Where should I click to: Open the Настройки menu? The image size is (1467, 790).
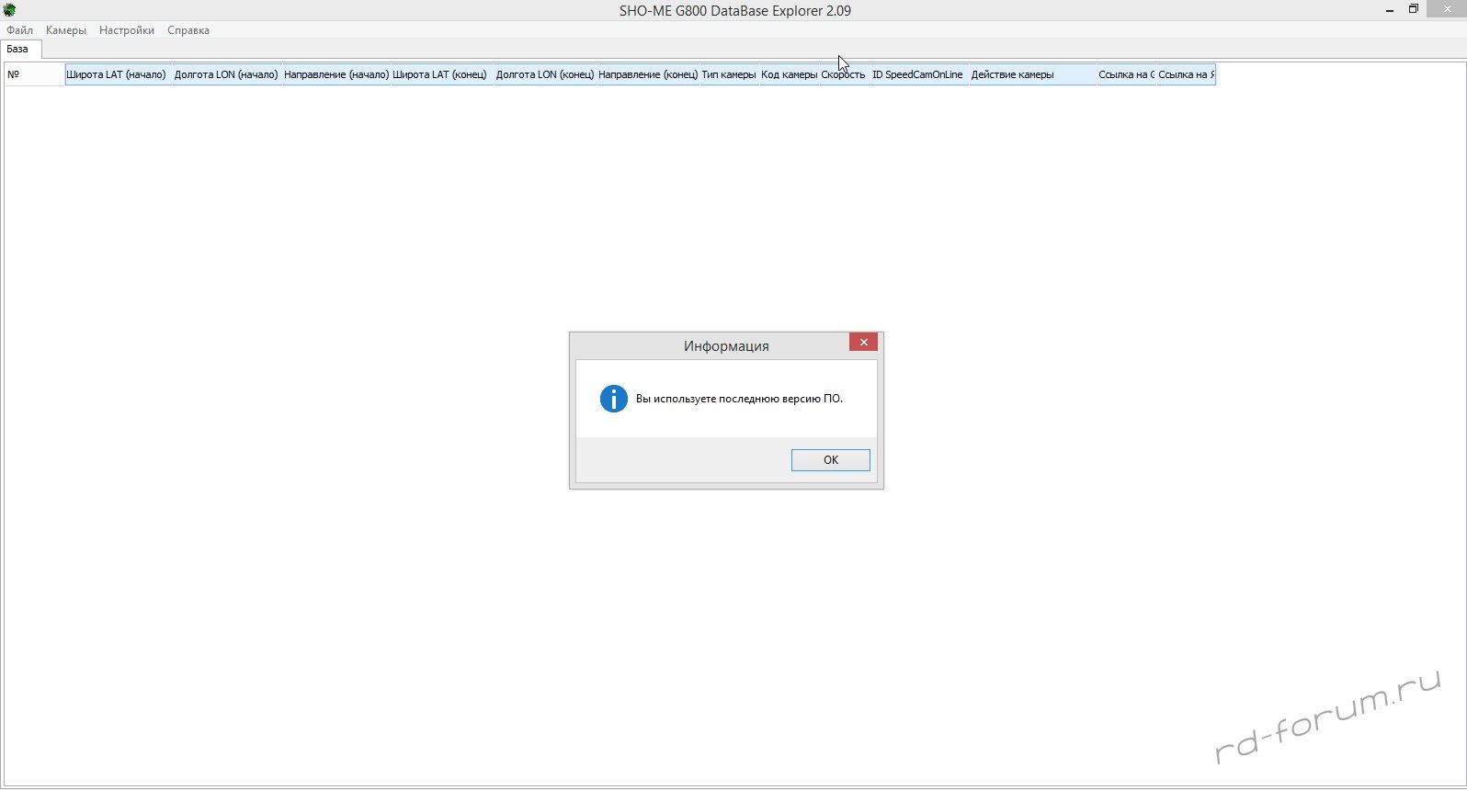pyautogui.click(x=127, y=30)
